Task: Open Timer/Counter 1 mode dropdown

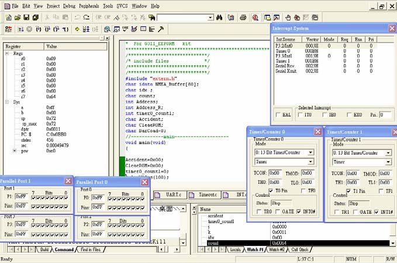Action: click(388, 153)
